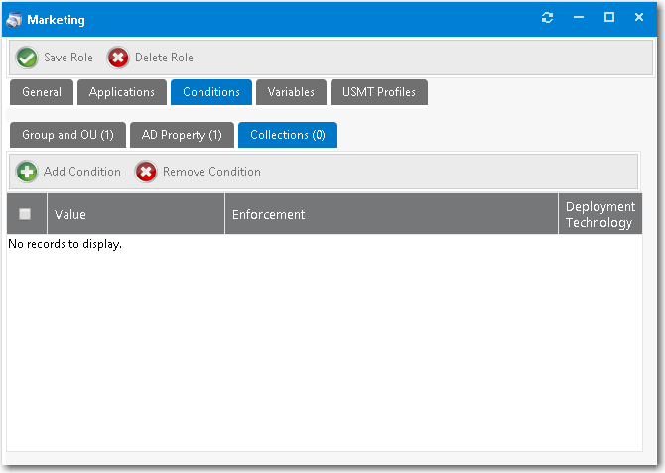Click the Remove Condition label
This screenshot has width=665, height=473.
tap(211, 172)
